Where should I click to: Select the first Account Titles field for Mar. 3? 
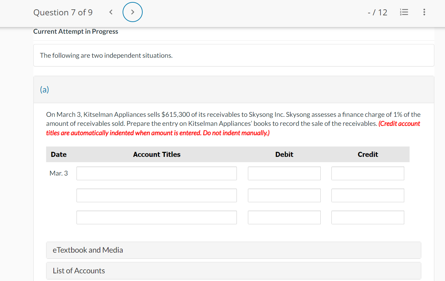157,174
